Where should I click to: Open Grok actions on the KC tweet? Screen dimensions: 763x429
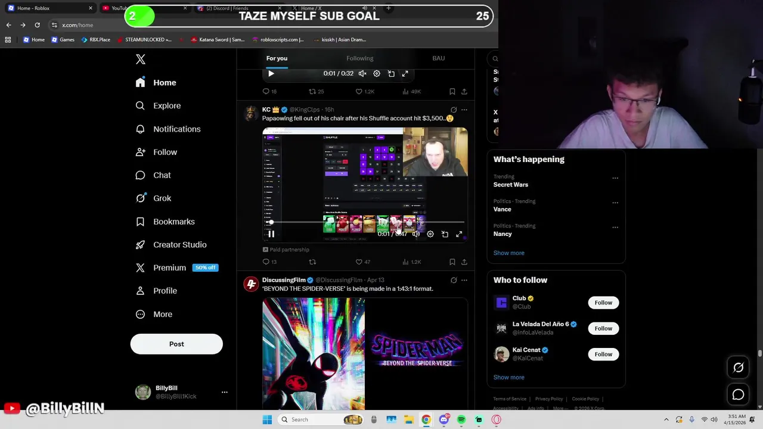click(x=454, y=110)
